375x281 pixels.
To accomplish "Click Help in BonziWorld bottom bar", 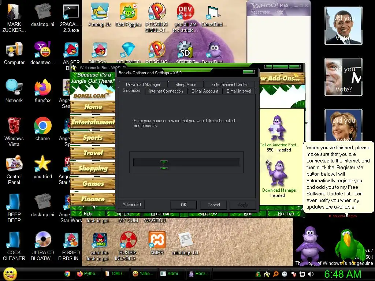I will tap(88, 214).
